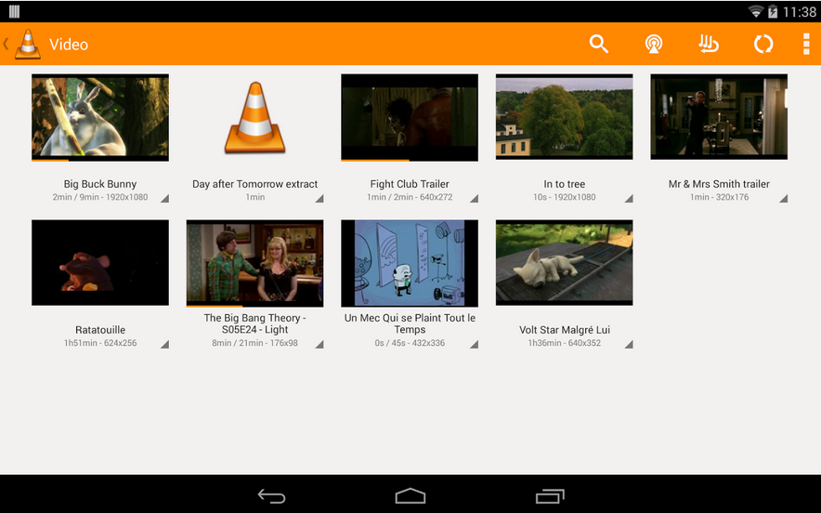Image resolution: width=821 pixels, height=513 pixels.
Task: Select the 'In to tree' title
Action: pyautogui.click(x=565, y=184)
